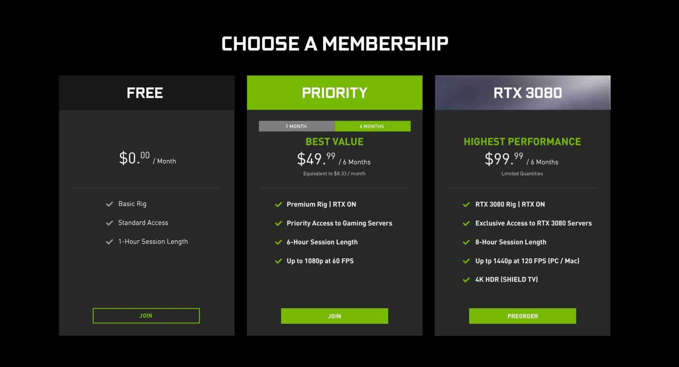Click JOIN under the Free plan
Viewport: 679px width, 367px height.
click(x=146, y=315)
